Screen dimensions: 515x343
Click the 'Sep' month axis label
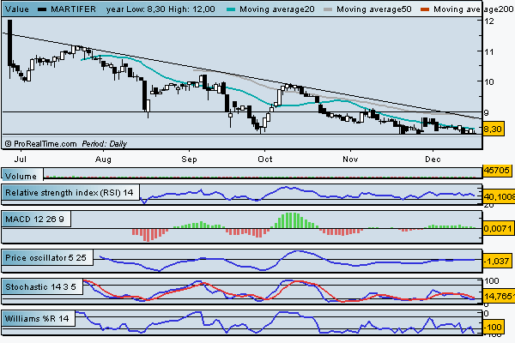tap(189, 159)
